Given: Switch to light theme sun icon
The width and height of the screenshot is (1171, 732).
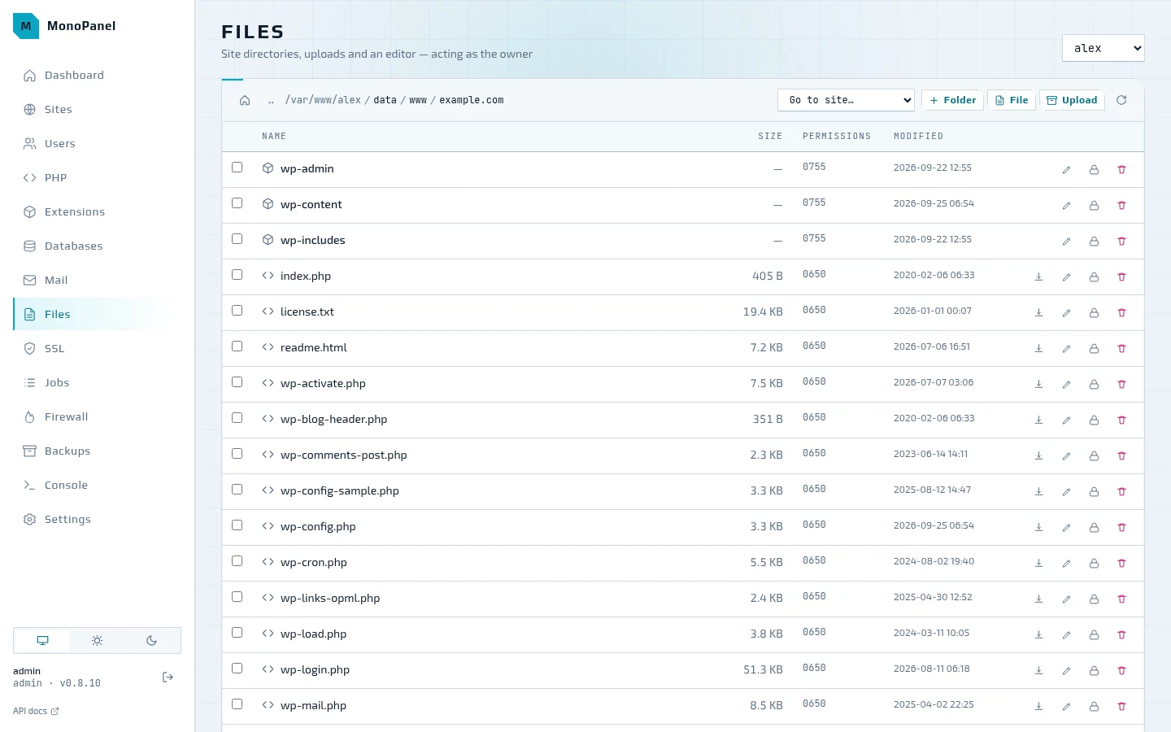Looking at the screenshot, I should [97, 641].
